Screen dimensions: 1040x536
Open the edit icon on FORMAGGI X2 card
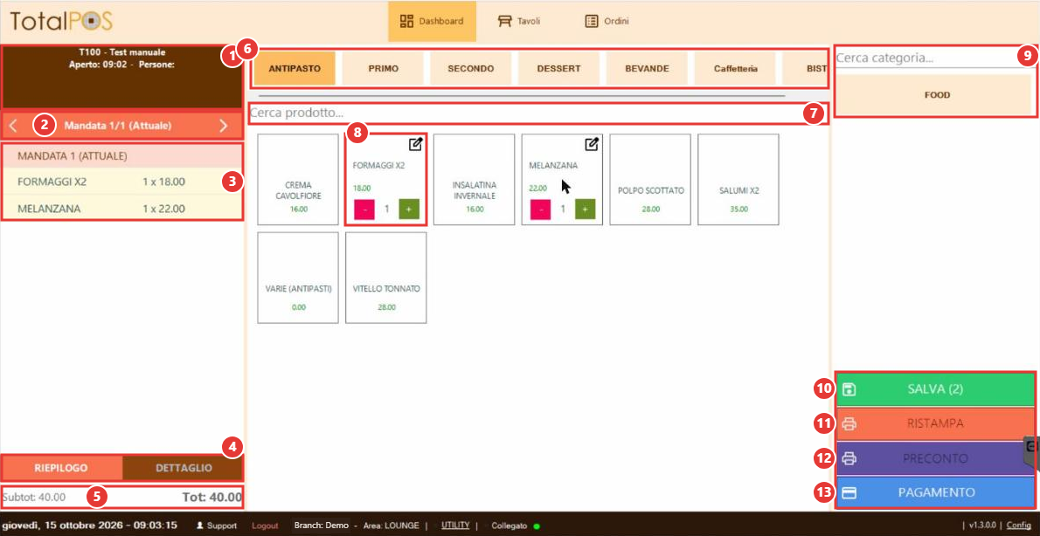pyautogui.click(x=415, y=144)
